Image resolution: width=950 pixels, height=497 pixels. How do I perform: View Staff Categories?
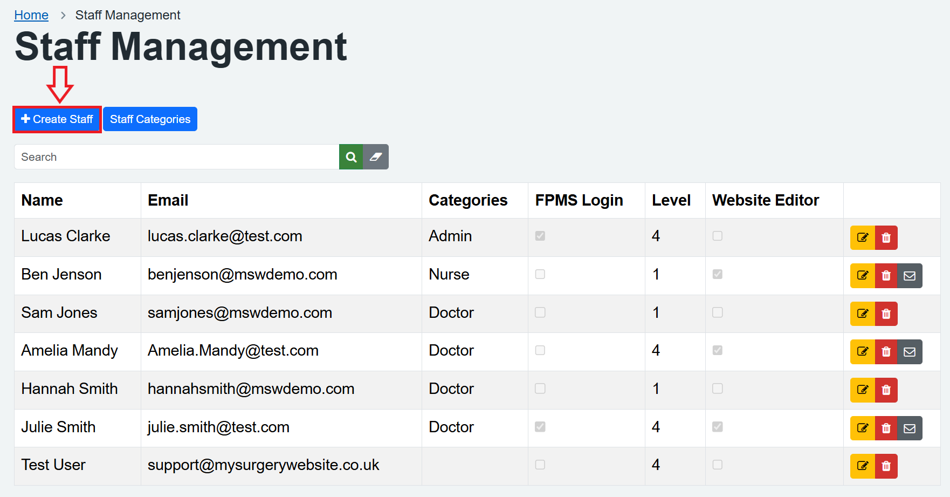click(x=150, y=119)
